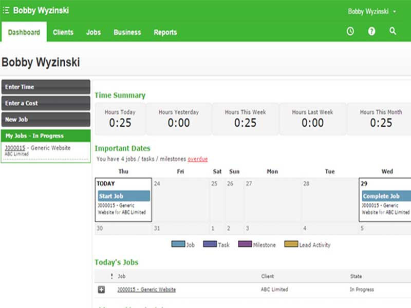411x308 pixels.
Task: Click calendar day 24 cell
Action: pyautogui.click(x=181, y=200)
